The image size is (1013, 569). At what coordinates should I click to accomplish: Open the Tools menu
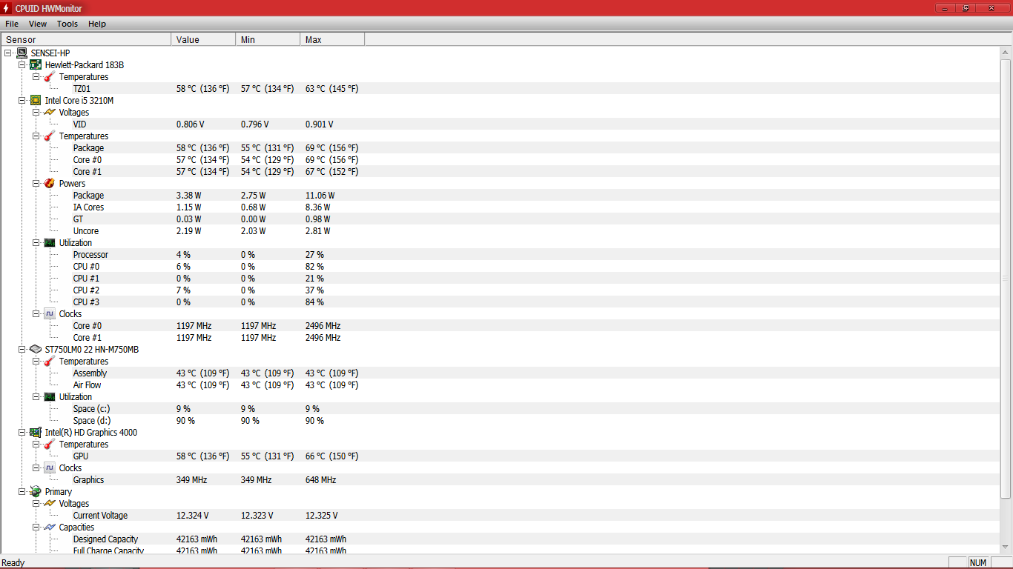pos(67,24)
